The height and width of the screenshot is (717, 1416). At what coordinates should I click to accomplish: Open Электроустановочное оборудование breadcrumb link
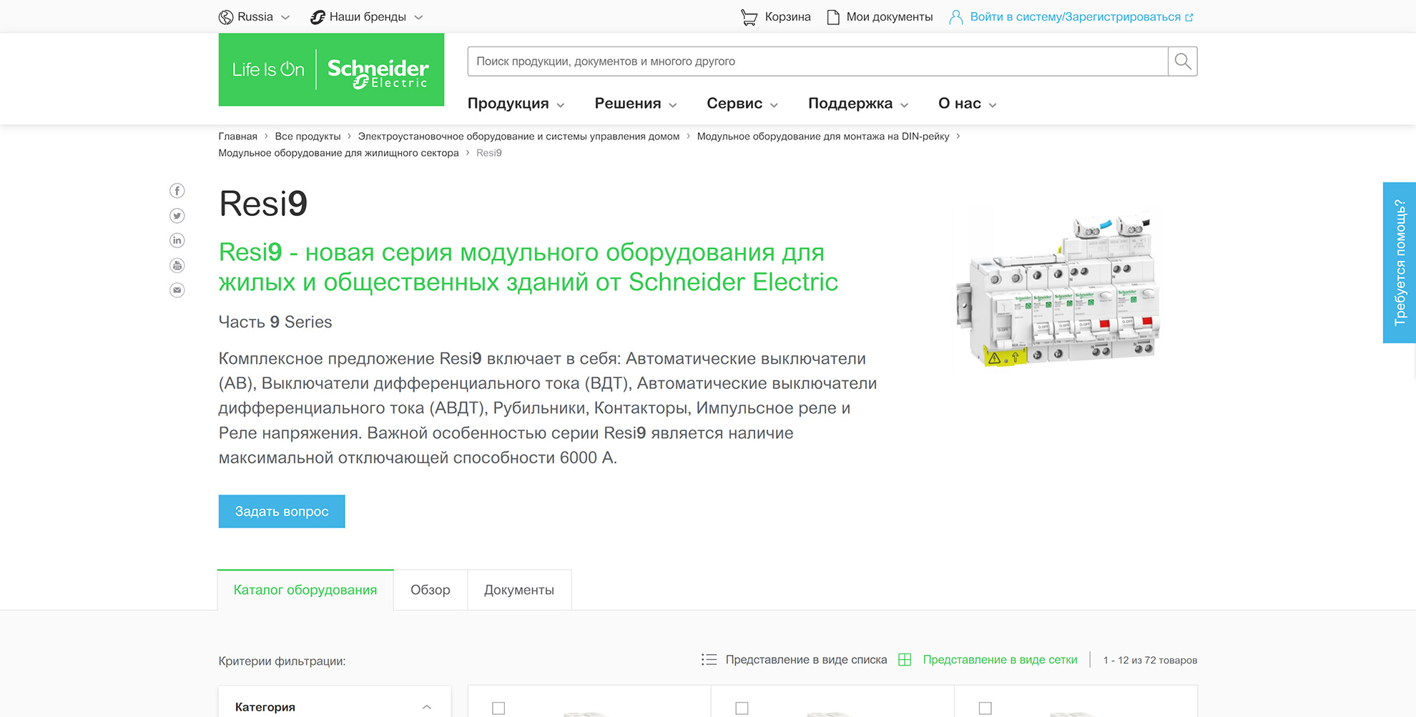[x=518, y=137]
